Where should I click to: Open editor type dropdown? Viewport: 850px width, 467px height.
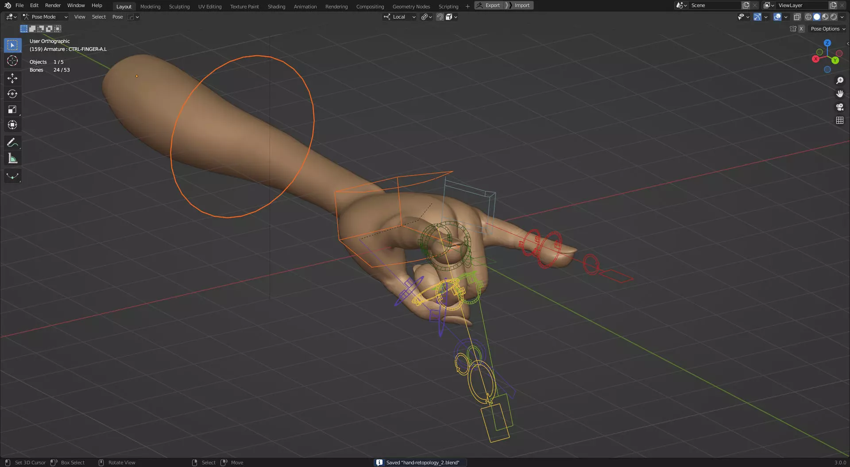point(11,17)
